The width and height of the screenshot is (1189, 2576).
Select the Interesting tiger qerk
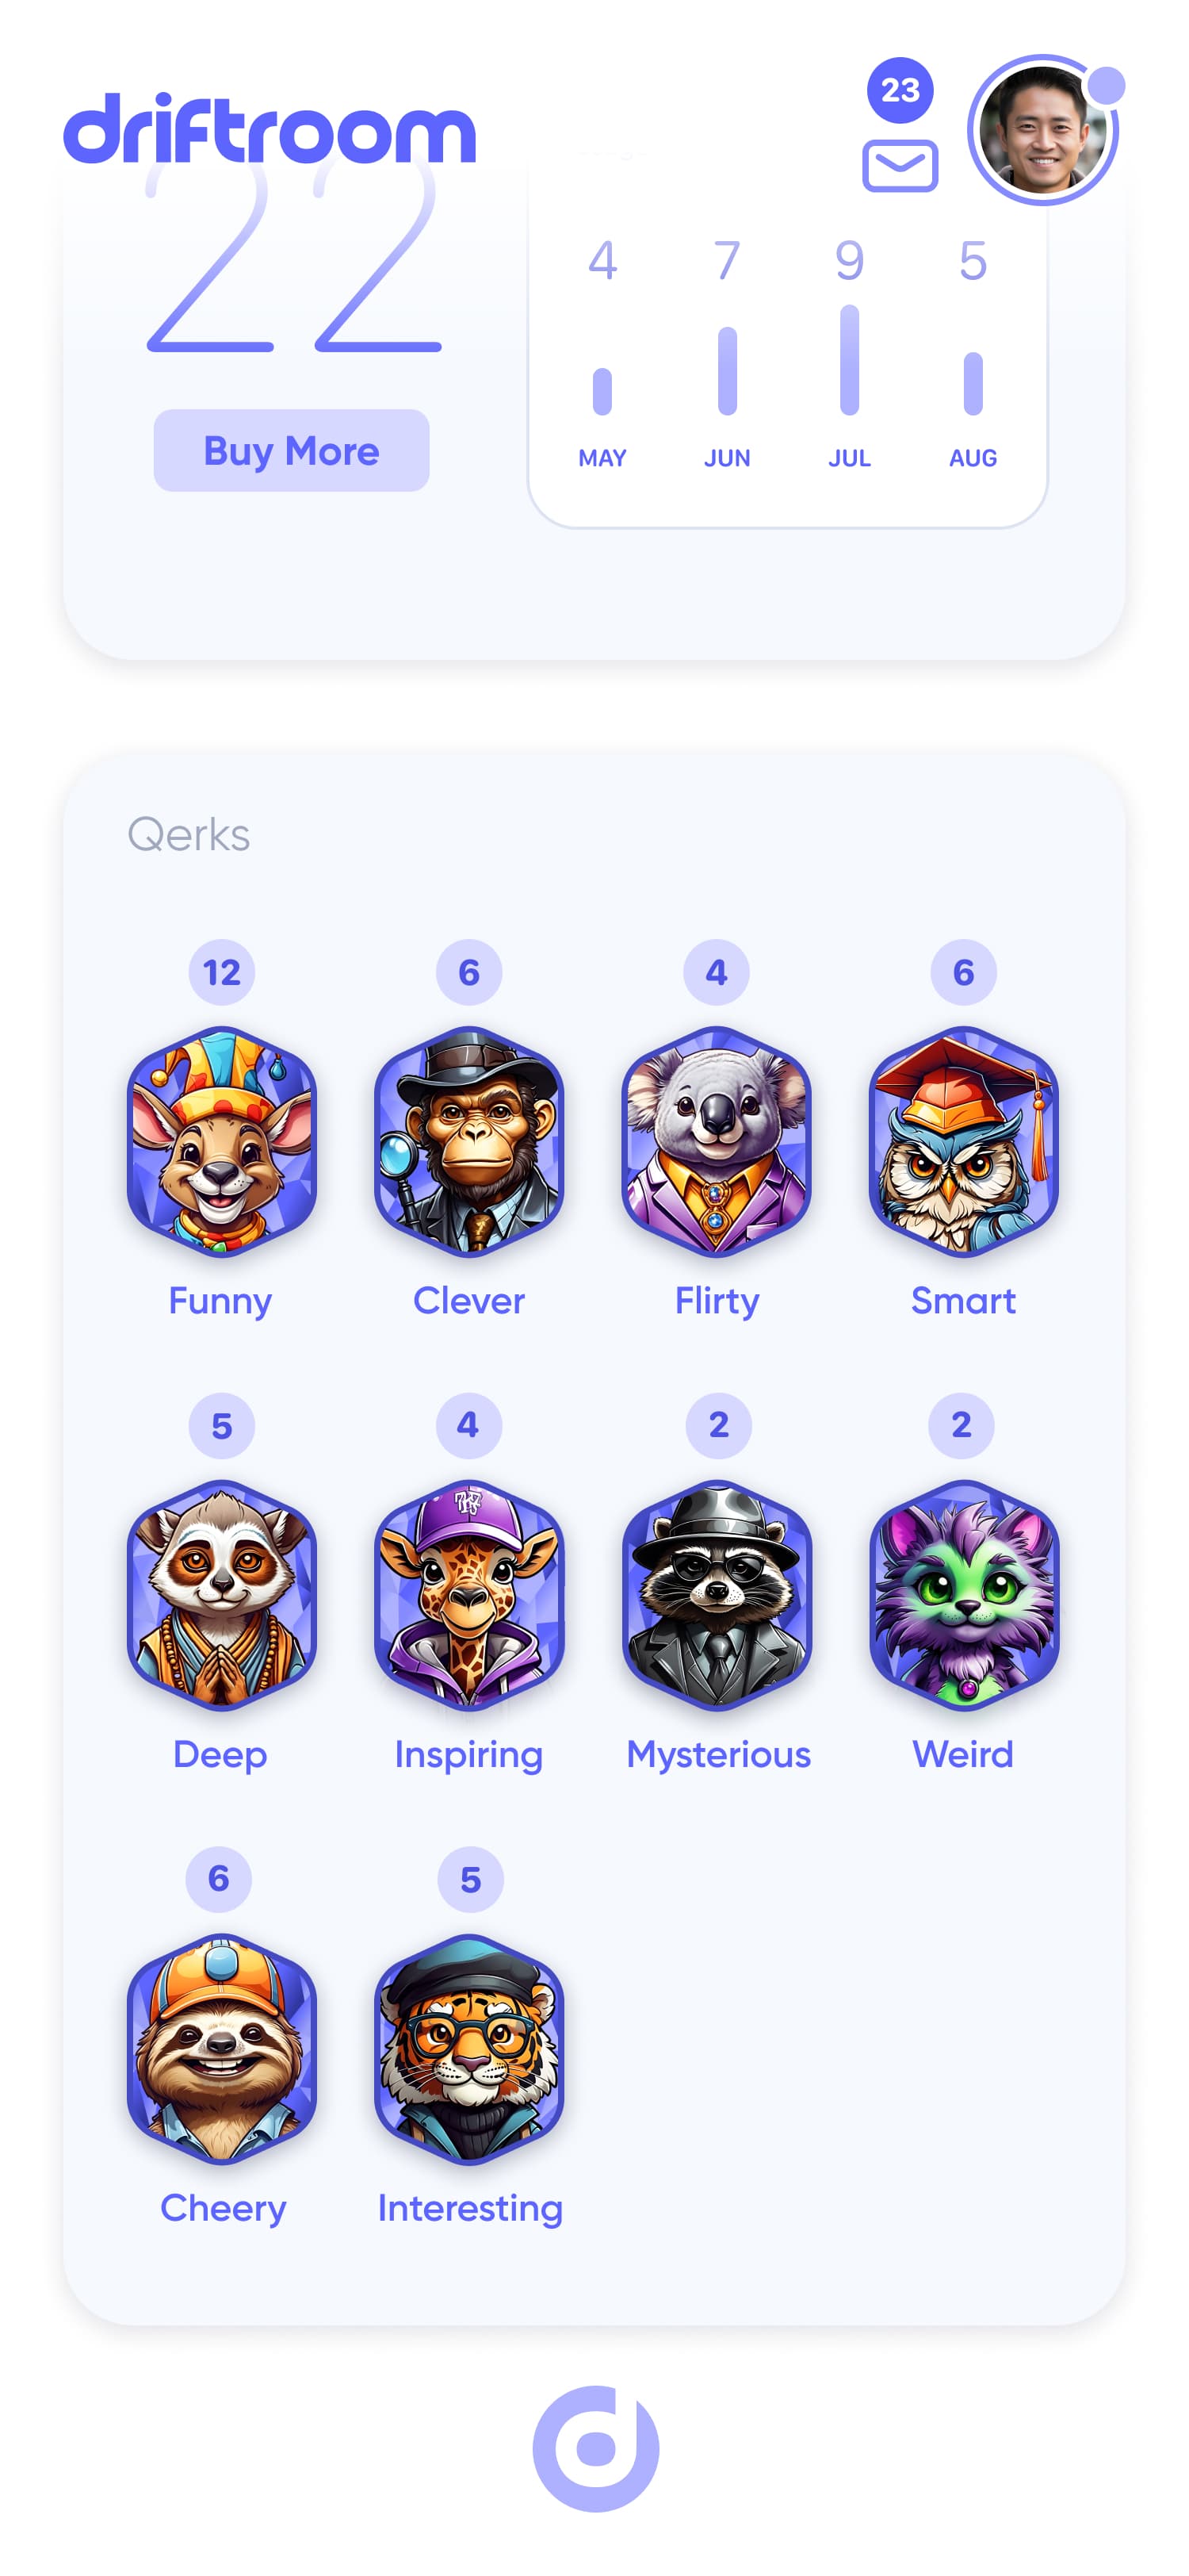coord(468,2049)
